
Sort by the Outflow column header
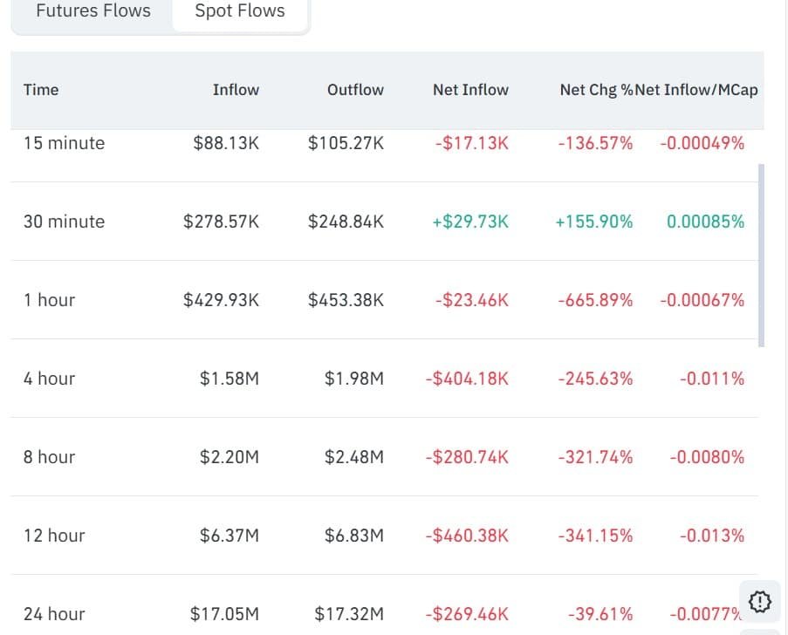(355, 90)
